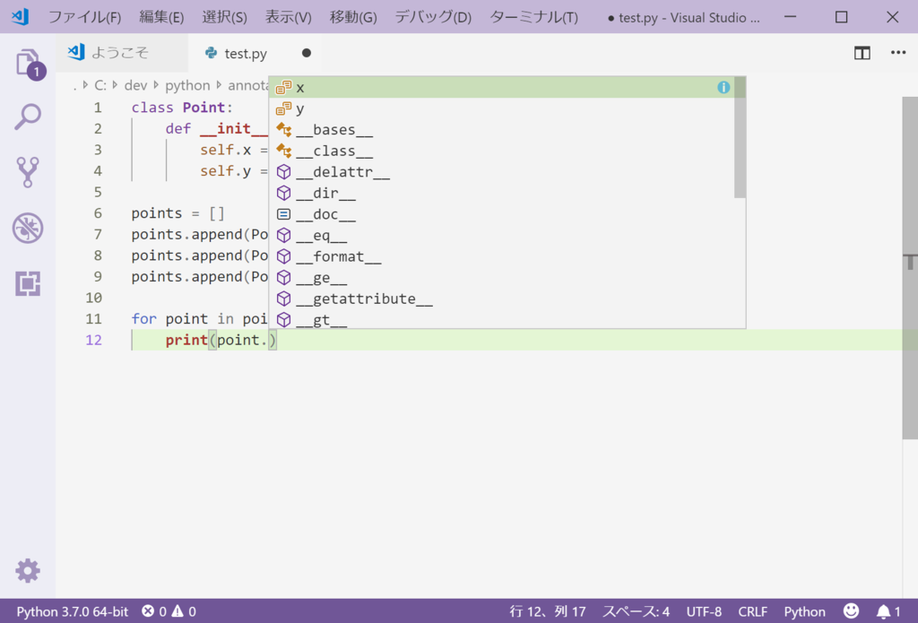This screenshot has height=623, width=918.
Task: Open the Source Control view
Action: [28, 171]
